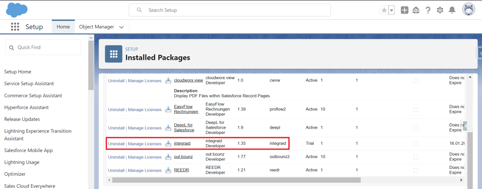Open Commerce Setup Assistant in the sidebar
Image resolution: width=482 pixels, height=189 pixels.
click(x=33, y=95)
